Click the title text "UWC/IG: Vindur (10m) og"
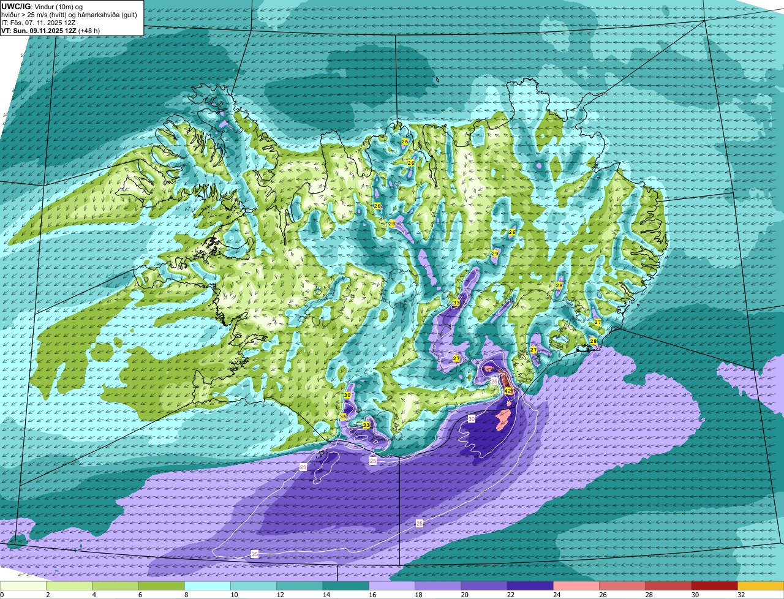The width and height of the screenshot is (784, 599). coord(42,6)
